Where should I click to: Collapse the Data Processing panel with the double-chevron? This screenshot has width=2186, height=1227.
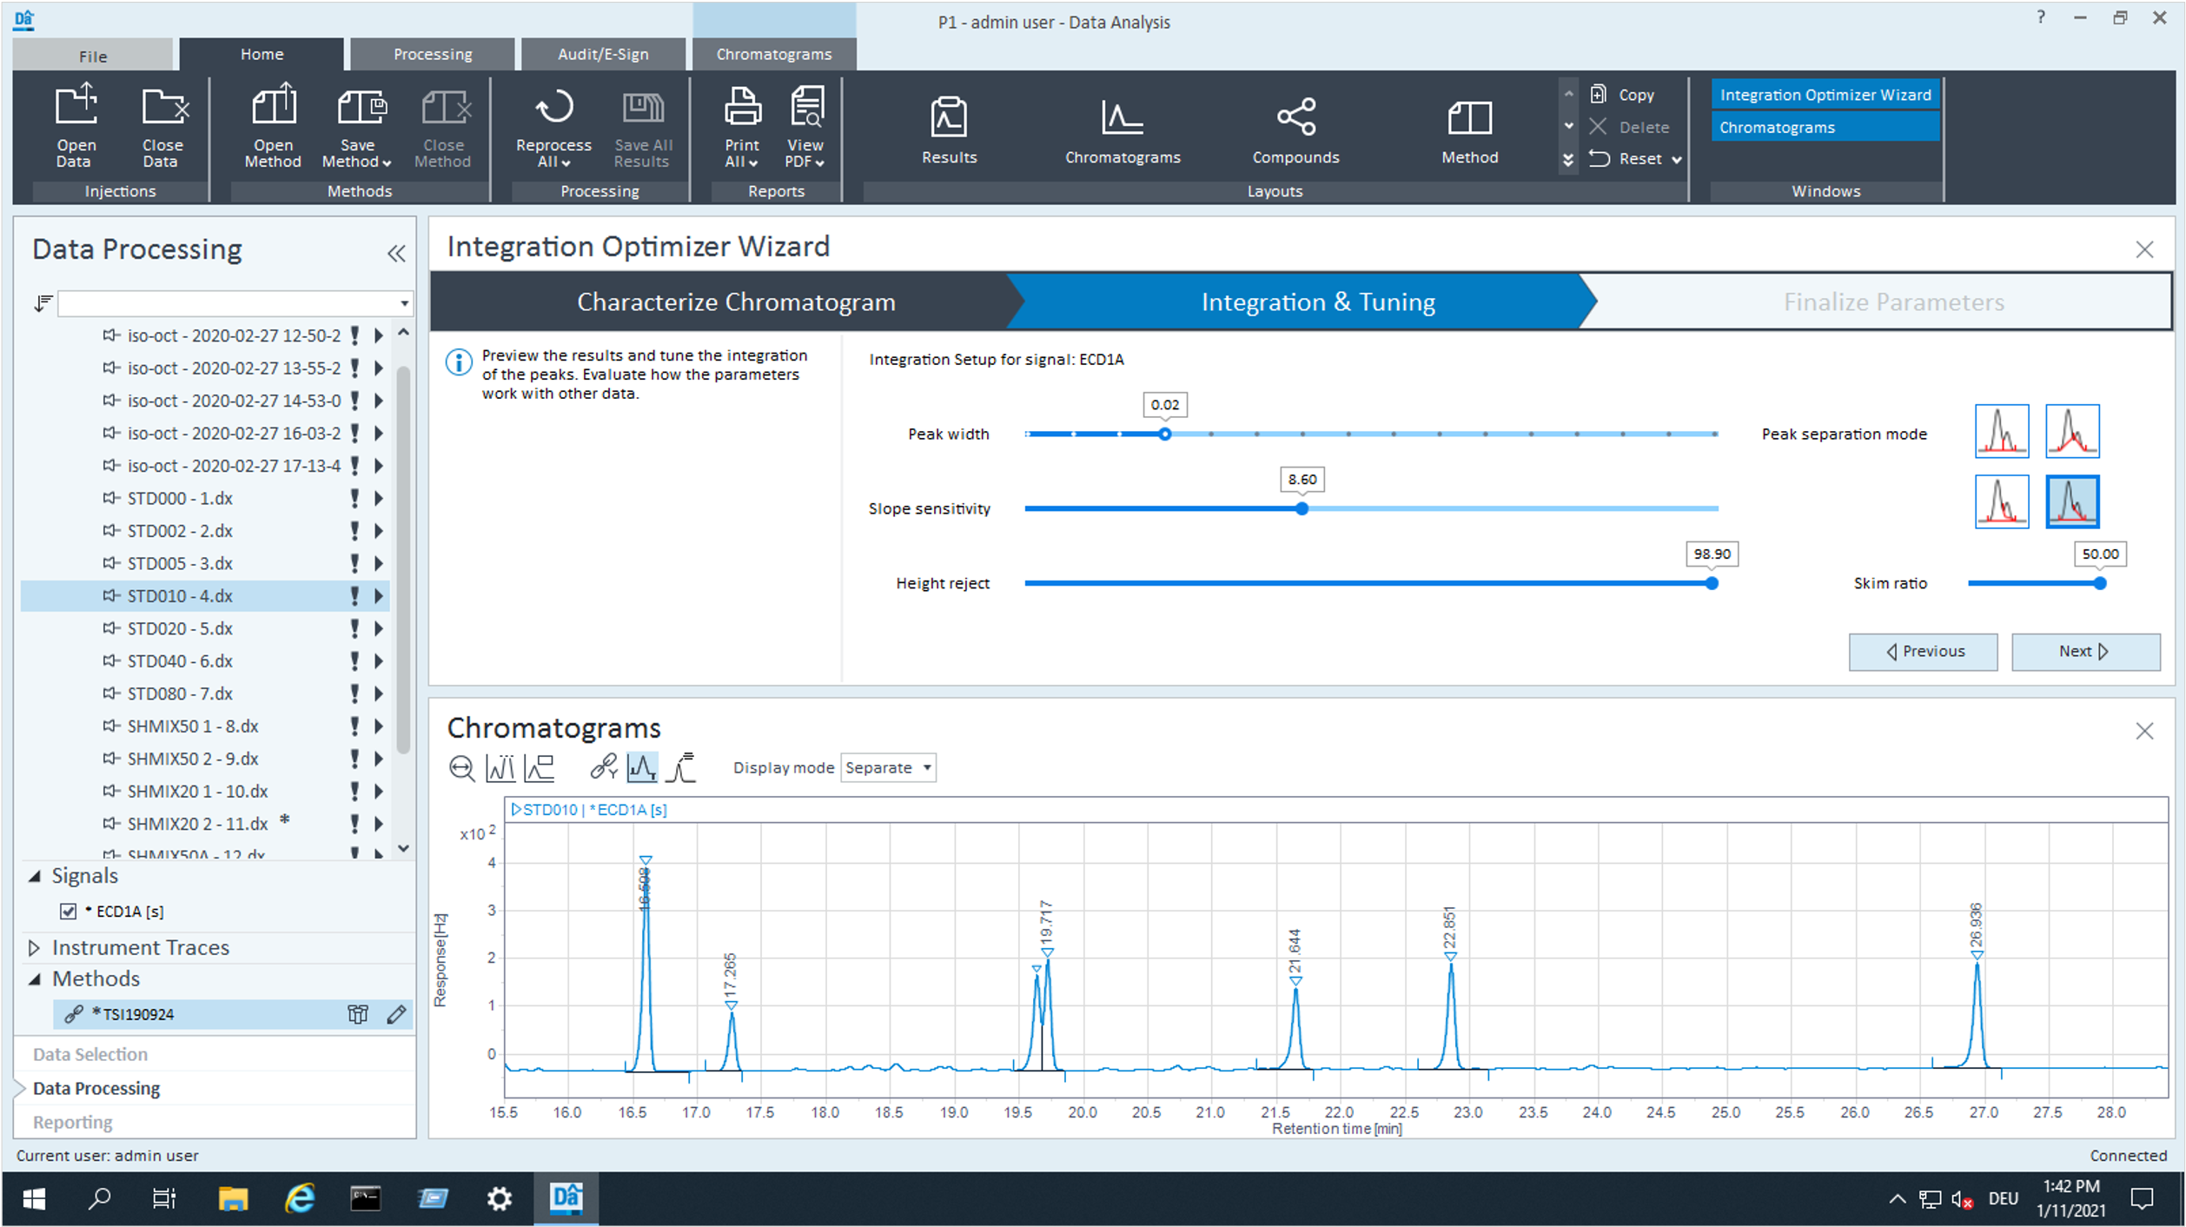396,254
